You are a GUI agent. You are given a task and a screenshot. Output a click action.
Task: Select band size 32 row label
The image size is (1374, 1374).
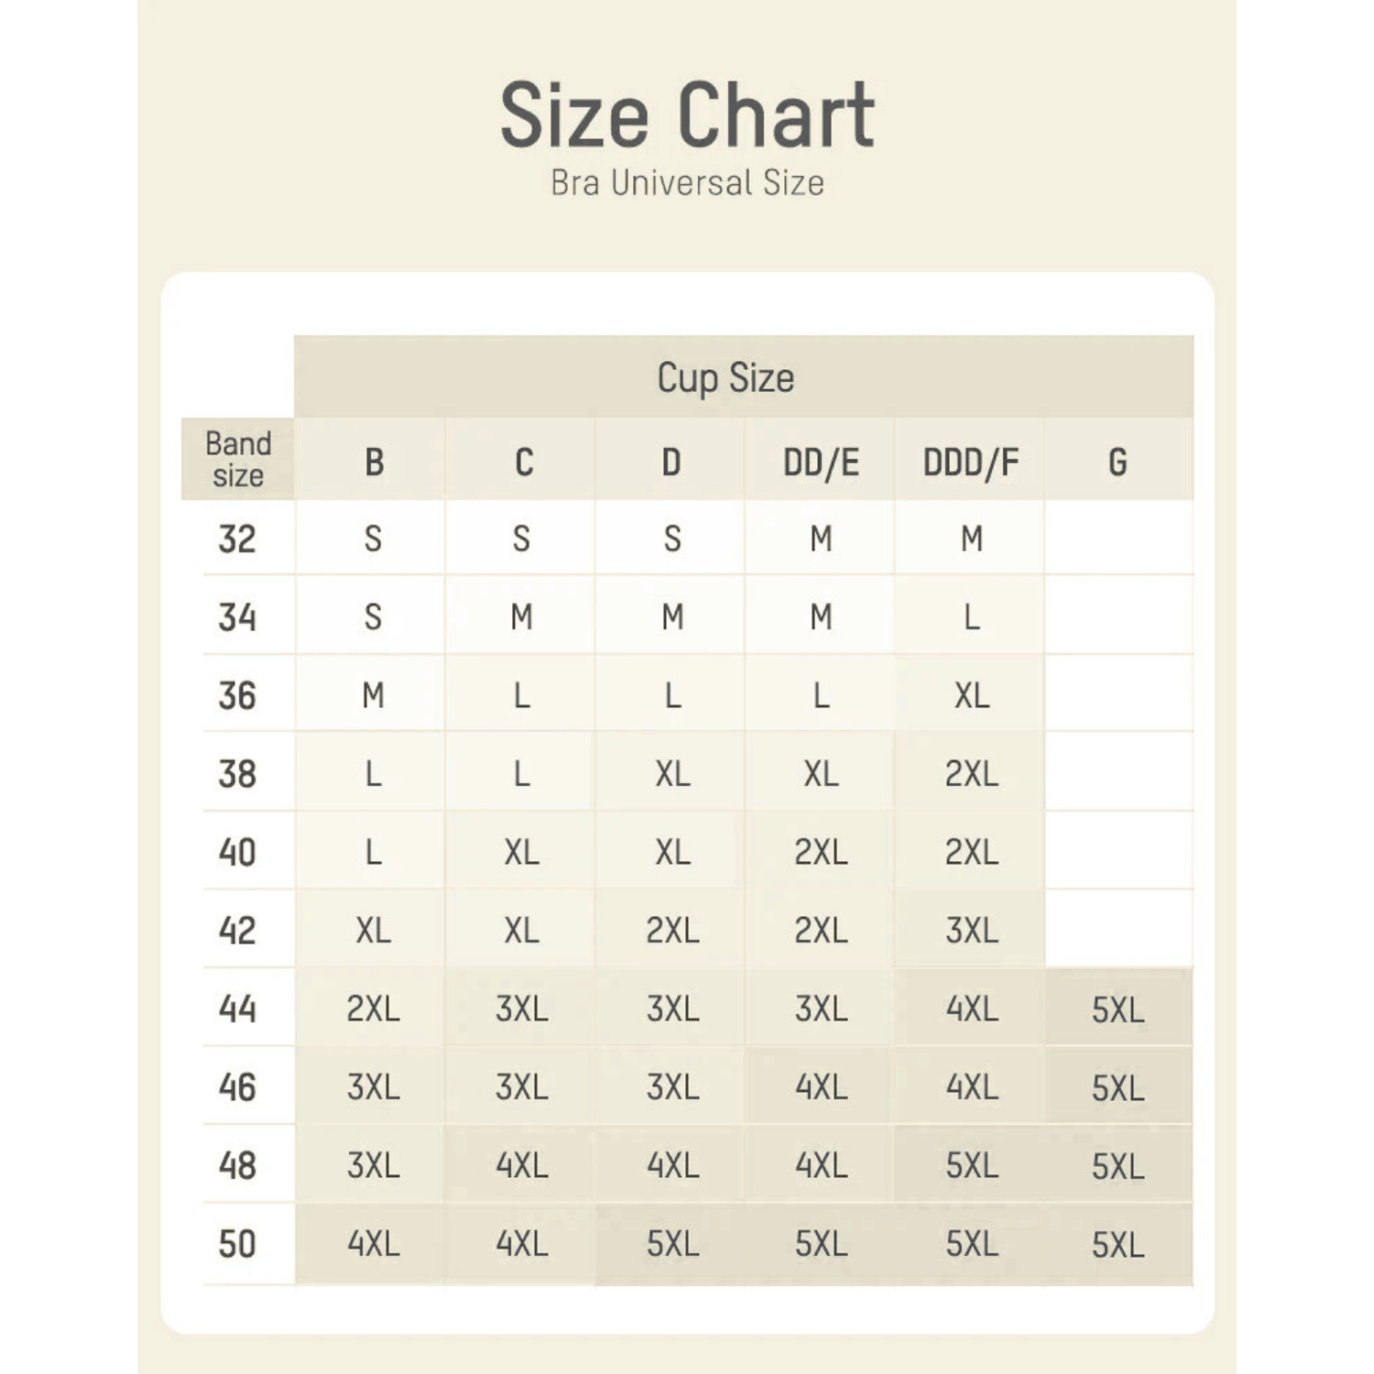pyautogui.click(x=237, y=539)
